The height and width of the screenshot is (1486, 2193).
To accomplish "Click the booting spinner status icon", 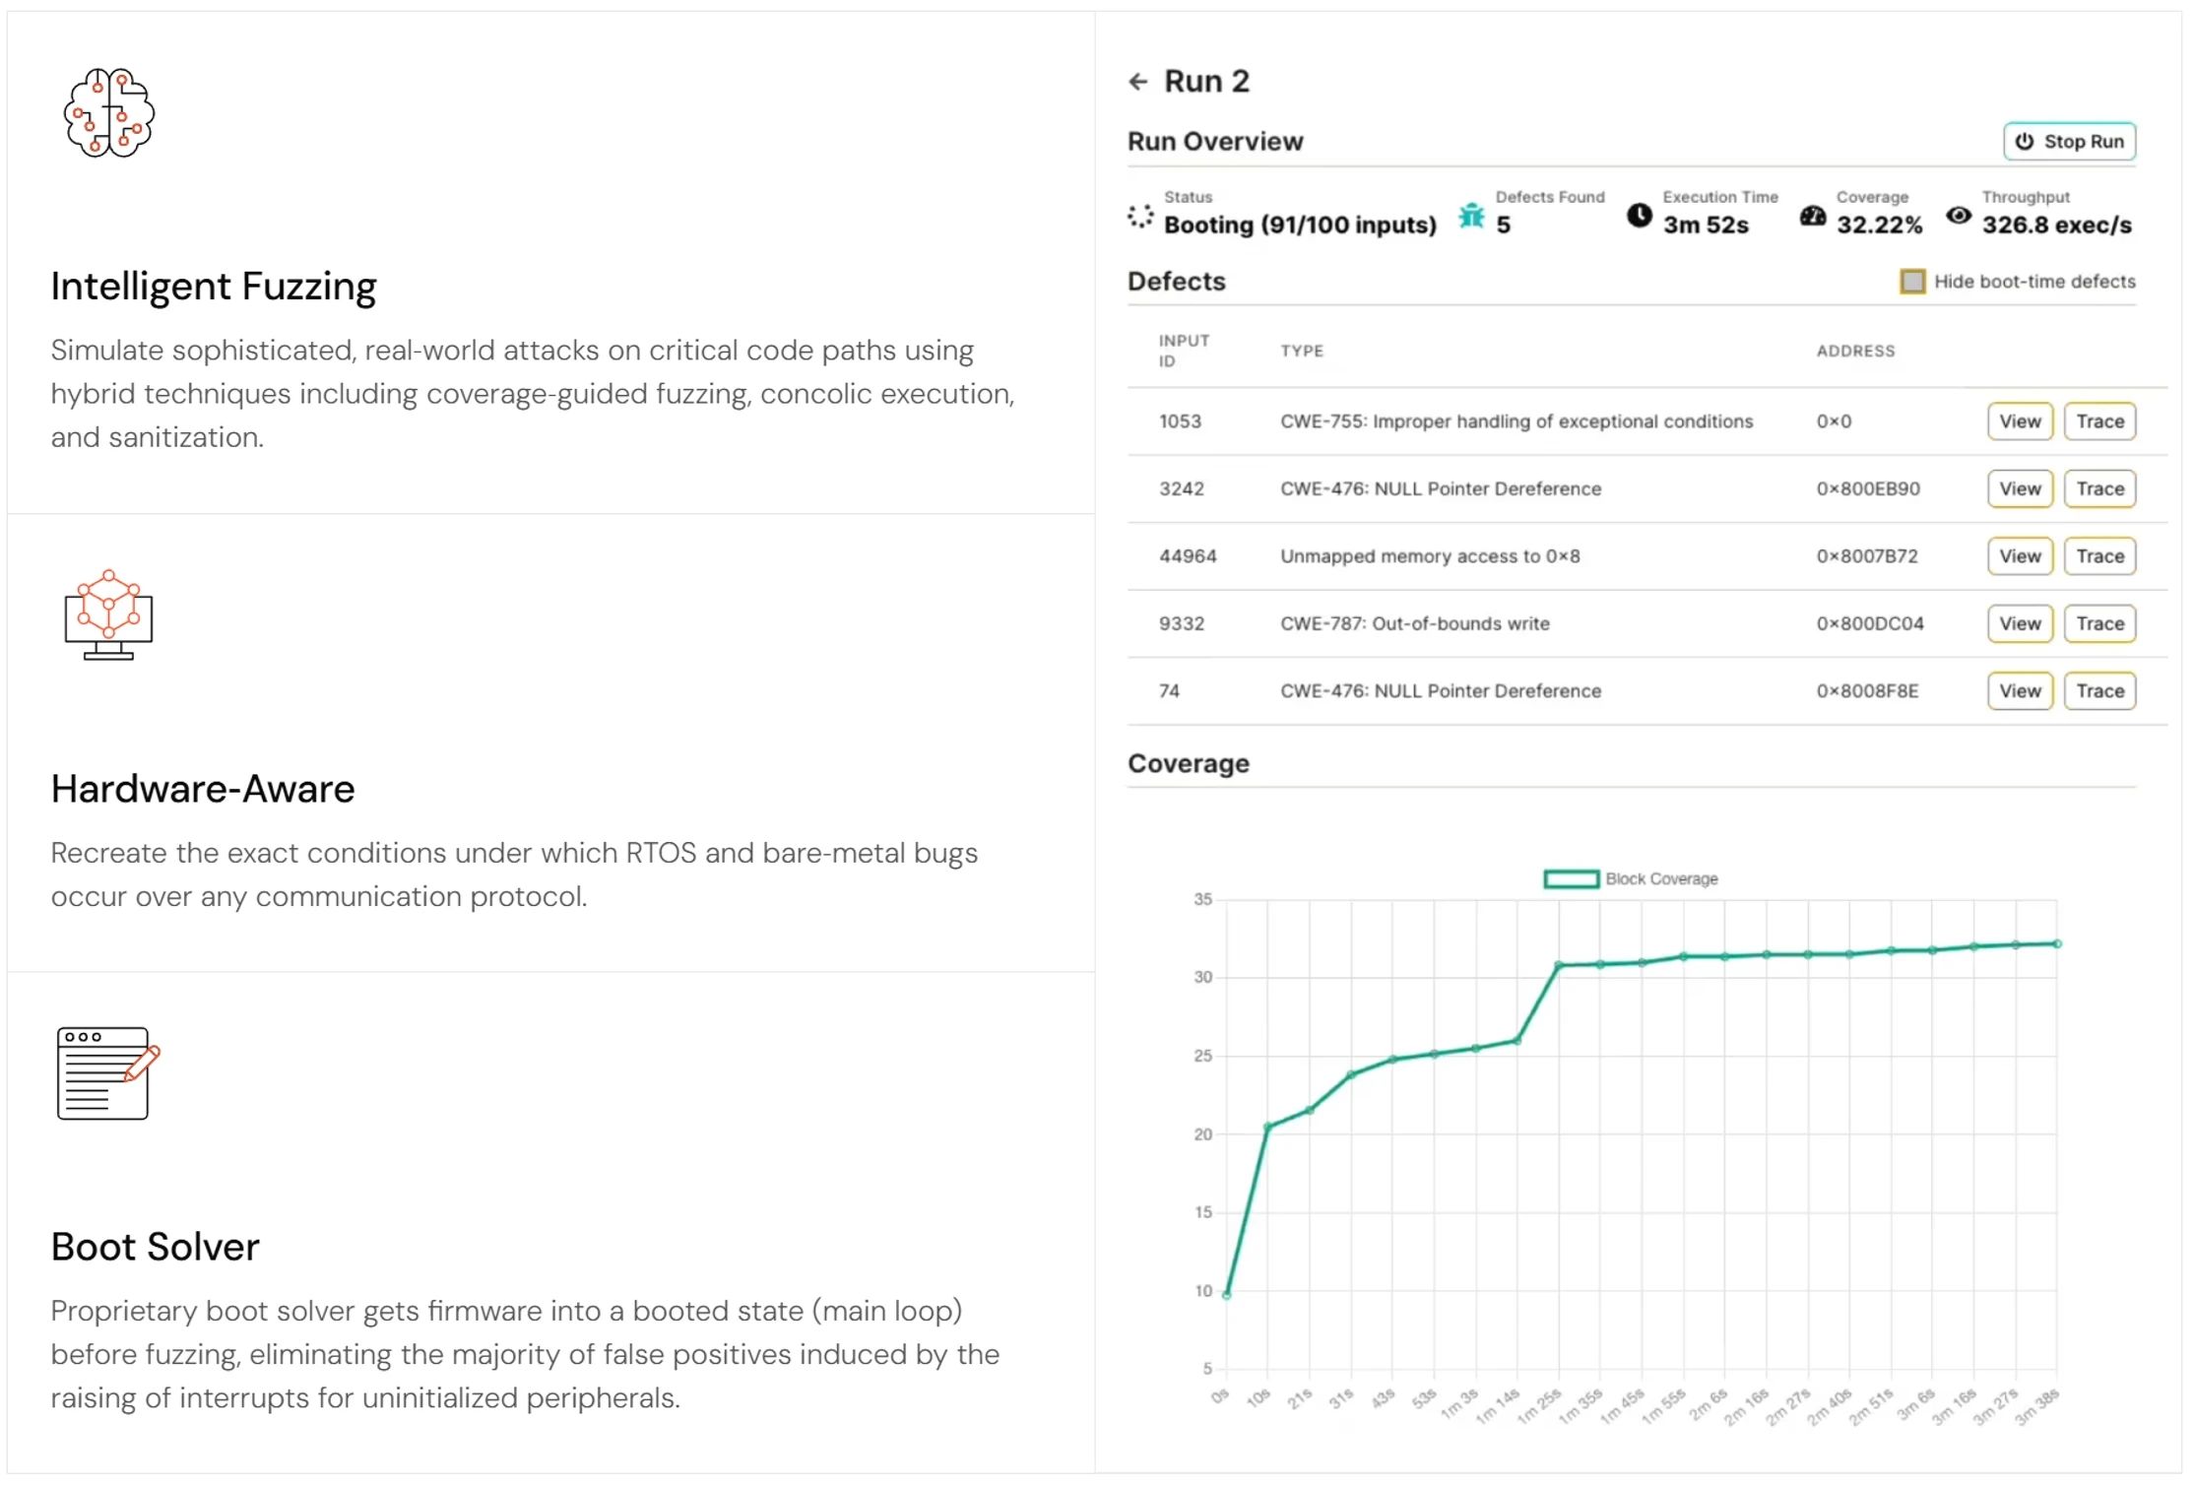I will [1140, 216].
